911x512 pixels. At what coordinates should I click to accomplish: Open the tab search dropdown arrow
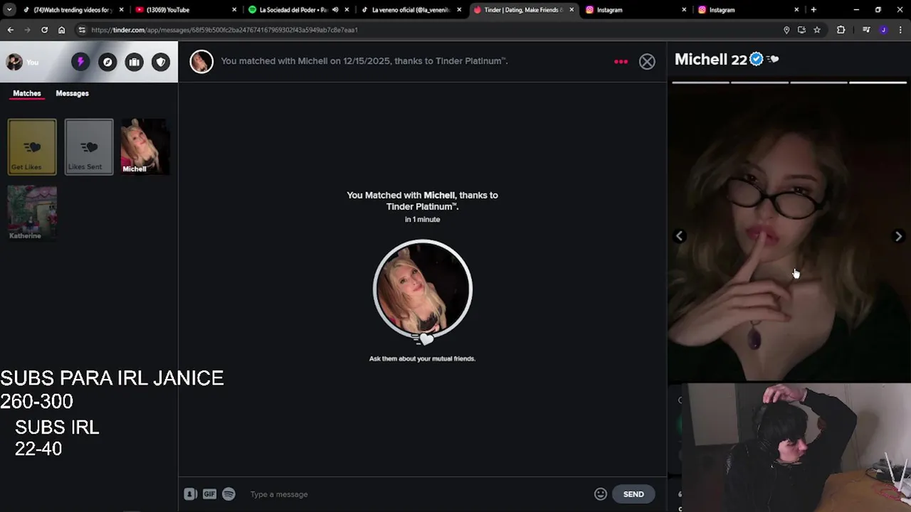(x=9, y=10)
